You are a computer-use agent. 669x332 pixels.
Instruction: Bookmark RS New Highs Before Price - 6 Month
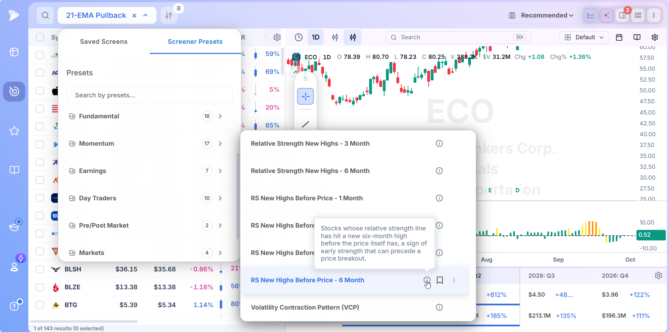coord(440,280)
